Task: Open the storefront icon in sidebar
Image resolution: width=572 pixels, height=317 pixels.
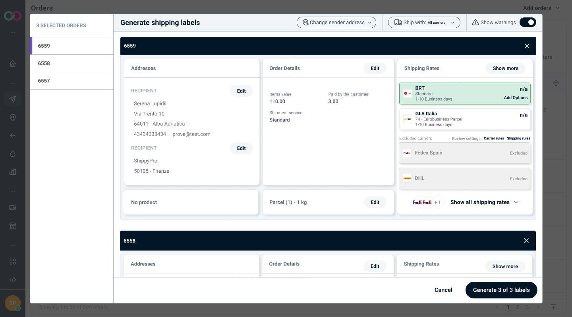Action: pyautogui.click(x=13, y=226)
